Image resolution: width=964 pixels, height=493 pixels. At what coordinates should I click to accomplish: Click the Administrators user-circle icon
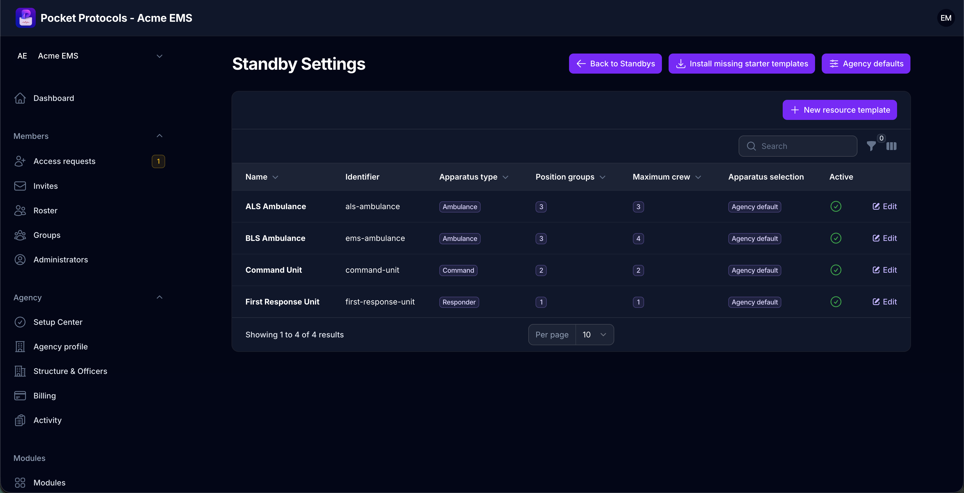coord(20,260)
